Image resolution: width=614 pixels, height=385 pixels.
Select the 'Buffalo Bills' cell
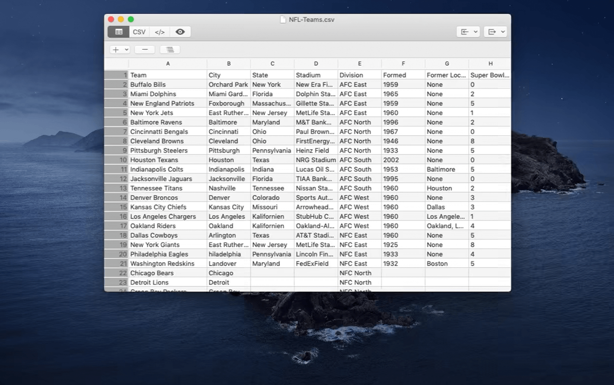pyautogui.click(x=168, y=84)
